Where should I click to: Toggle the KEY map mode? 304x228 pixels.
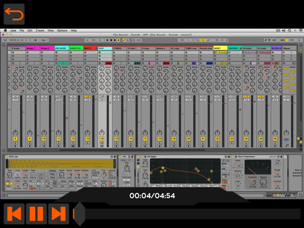click(x=274, y=40)
